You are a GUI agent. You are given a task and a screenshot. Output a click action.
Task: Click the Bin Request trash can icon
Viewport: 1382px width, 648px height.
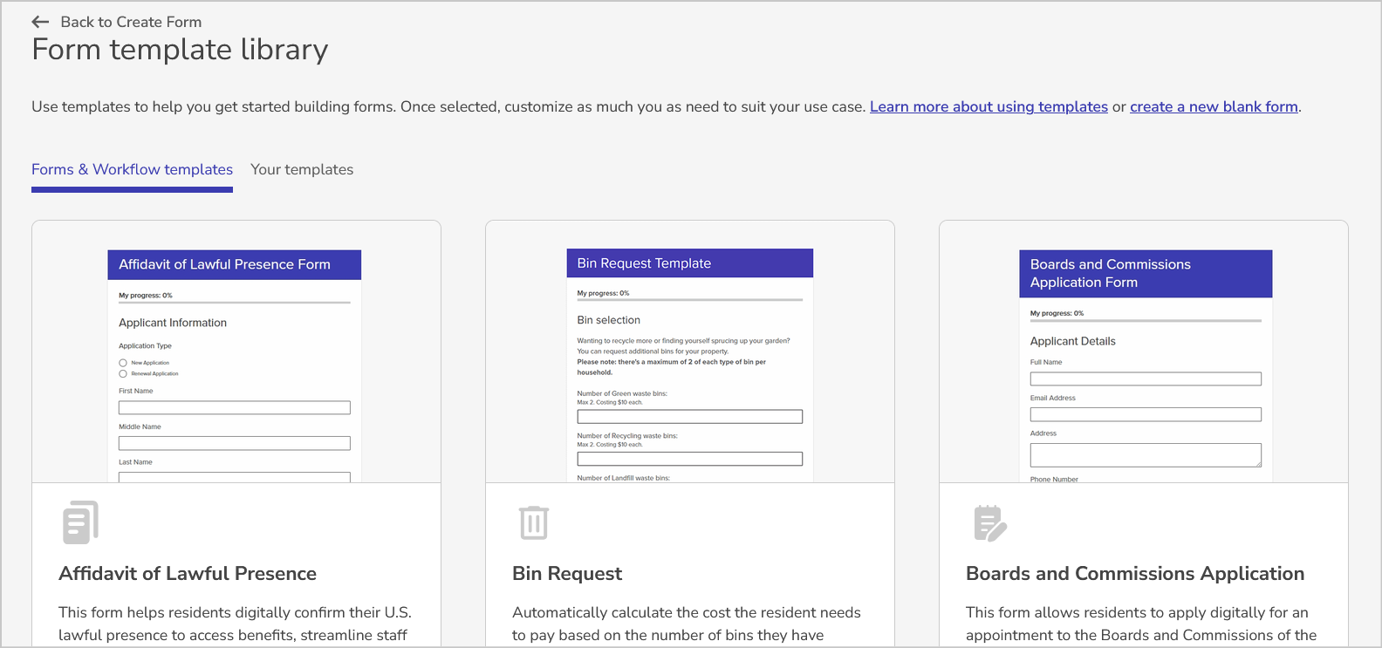tap(534, 522)
